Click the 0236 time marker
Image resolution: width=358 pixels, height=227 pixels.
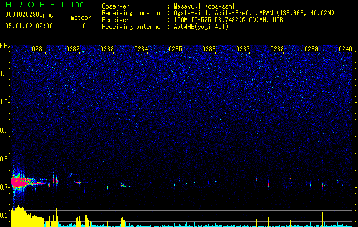[209, 49]
